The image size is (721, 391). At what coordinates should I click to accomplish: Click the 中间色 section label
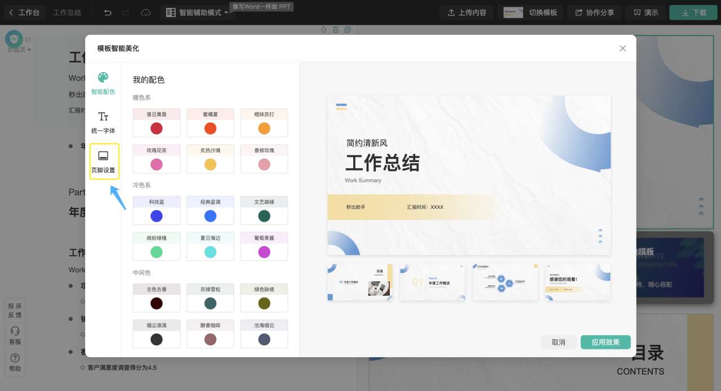point(142,273)
